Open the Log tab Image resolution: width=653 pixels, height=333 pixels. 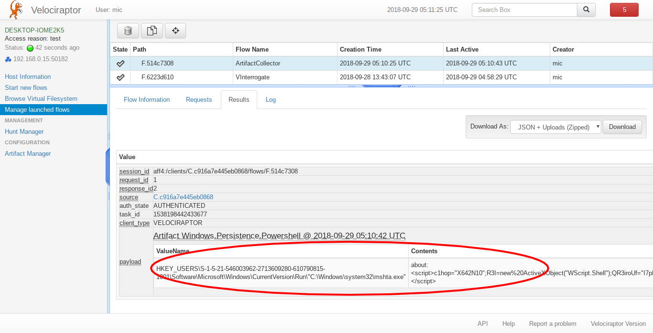pyautogui.click(x=271, y=99)
